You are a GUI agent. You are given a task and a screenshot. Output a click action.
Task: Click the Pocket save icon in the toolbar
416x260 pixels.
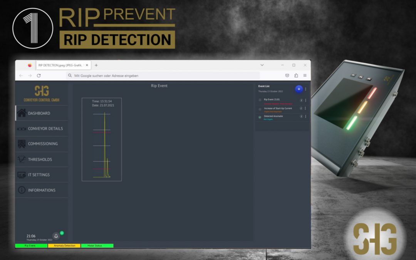(287, 75)
